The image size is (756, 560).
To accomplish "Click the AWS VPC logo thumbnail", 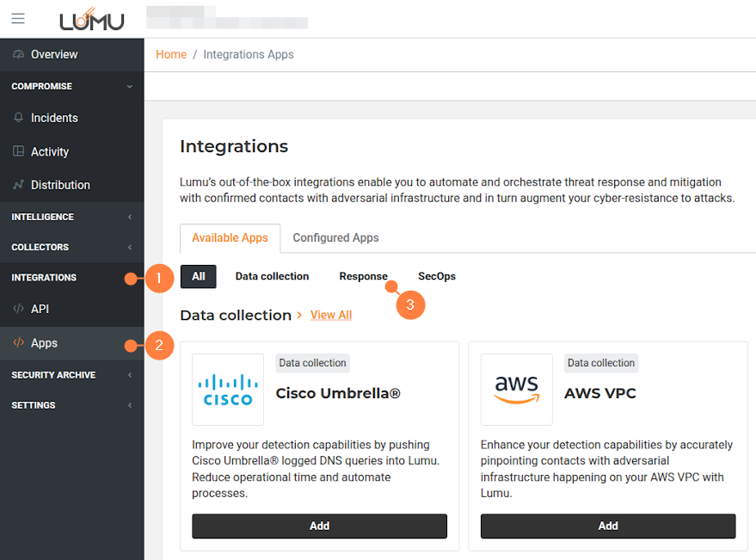I will [x=517, y=390].
